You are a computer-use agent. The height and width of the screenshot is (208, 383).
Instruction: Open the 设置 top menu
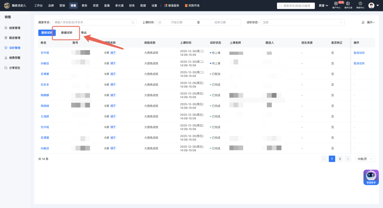(x=154, y=5)
